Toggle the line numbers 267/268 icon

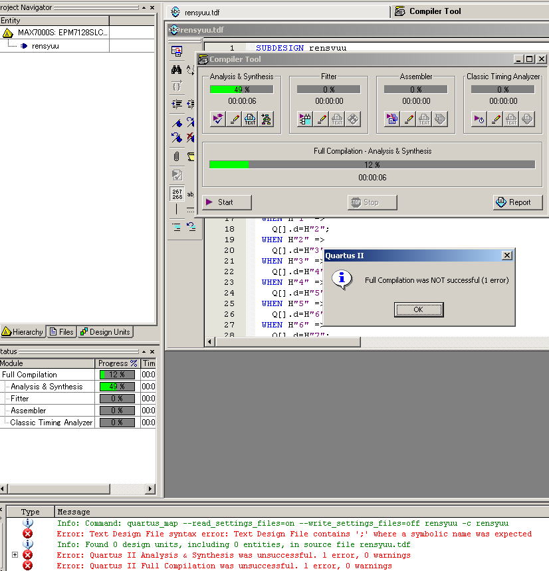click(x=177, y=194)
